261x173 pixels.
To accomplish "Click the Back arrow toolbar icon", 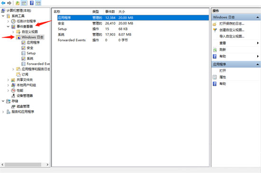I will 3,3.
